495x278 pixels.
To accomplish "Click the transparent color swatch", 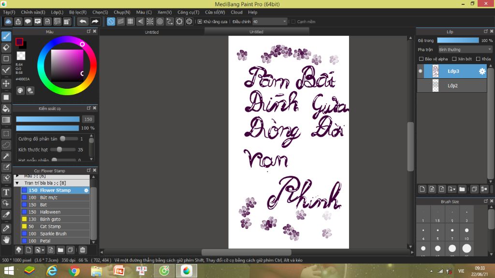I will click(21, 56).
